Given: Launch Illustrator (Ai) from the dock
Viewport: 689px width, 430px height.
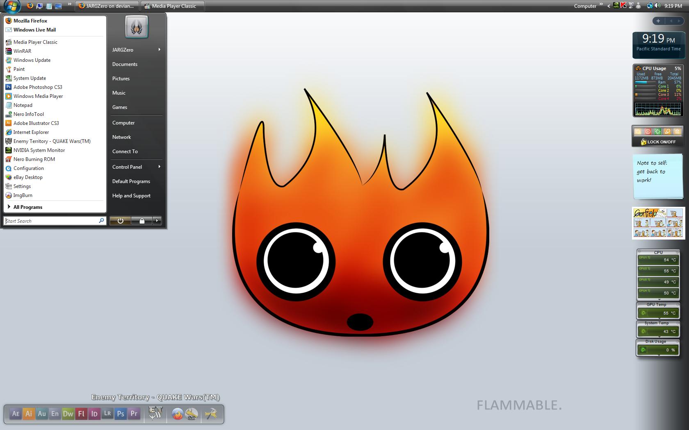Looking at the screenshot, I should coord(29,414).
